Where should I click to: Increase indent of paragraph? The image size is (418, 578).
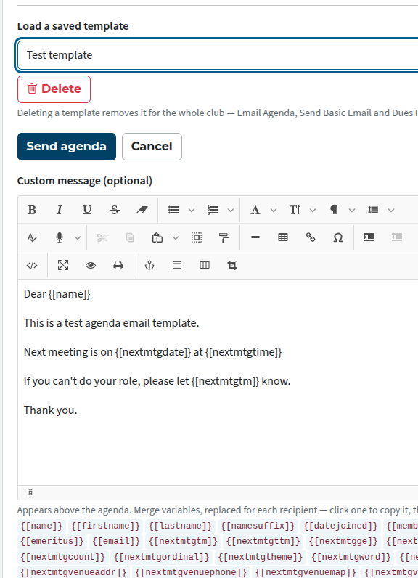pos(369,237)
